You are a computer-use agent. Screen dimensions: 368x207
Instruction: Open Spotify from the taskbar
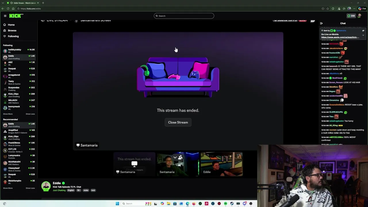[226, 204]
